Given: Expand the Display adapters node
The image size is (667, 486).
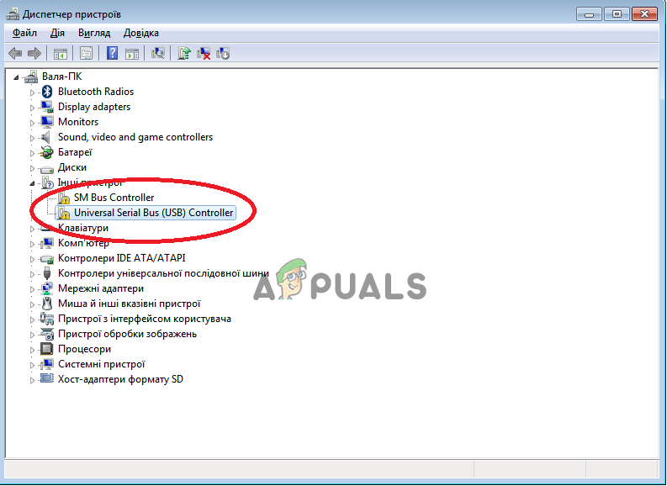Looking at the screenshot, I should (32, 108).
